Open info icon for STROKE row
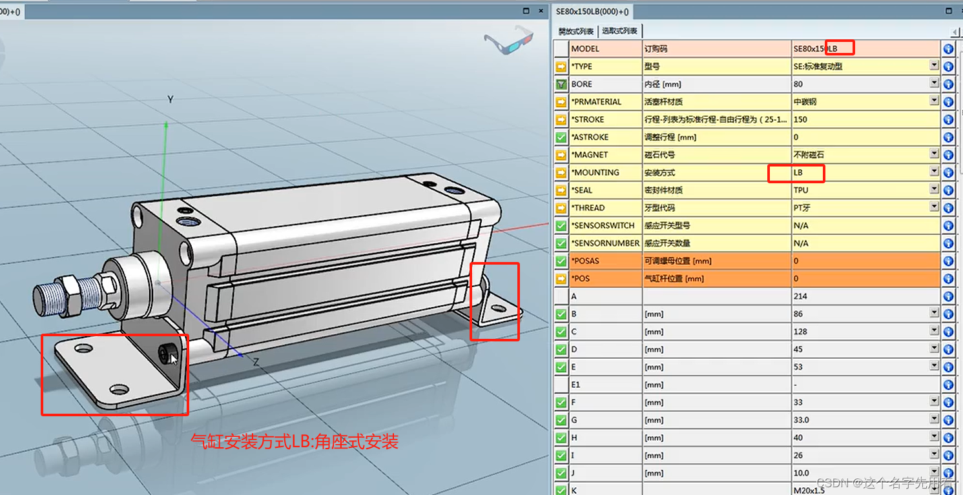This screenshot has width=963, height=495. [948, 119]
